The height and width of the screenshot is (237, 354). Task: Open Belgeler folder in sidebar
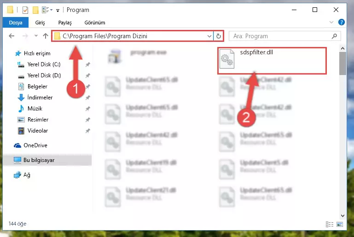click(37, 87)
